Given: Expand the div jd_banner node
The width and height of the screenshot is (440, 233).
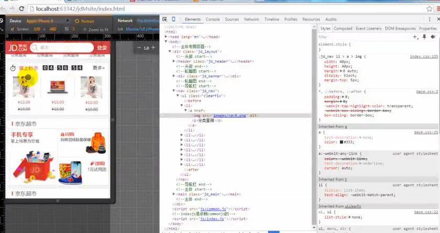Looking at the screenshot, I should pyautogui.click(x=174, y=76).
